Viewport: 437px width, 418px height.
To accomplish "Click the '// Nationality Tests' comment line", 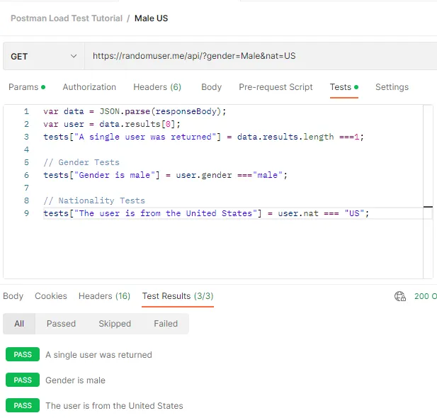I will pos(94,200).
